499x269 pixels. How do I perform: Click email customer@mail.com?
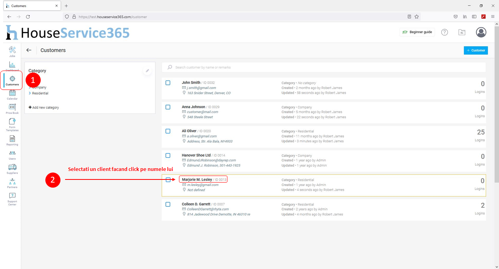tap(203, 112)
